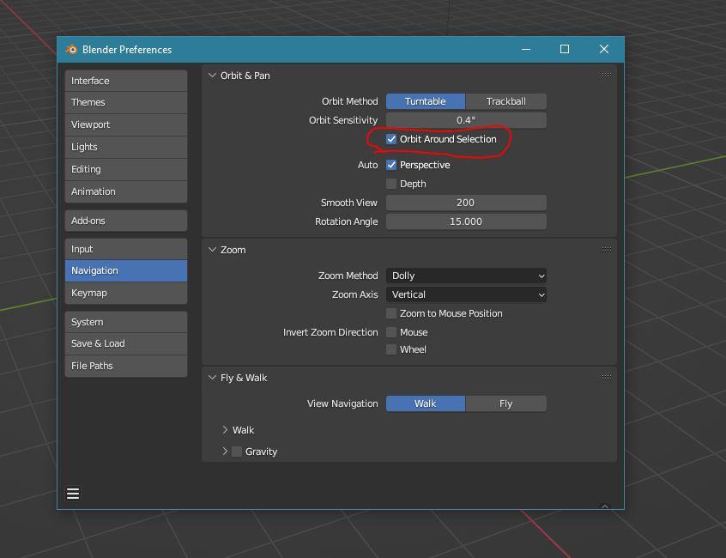Viewport: 726px width, 558px height.
Task: Check Invert Zoom Direction Mouse
Action: point(391,332)
